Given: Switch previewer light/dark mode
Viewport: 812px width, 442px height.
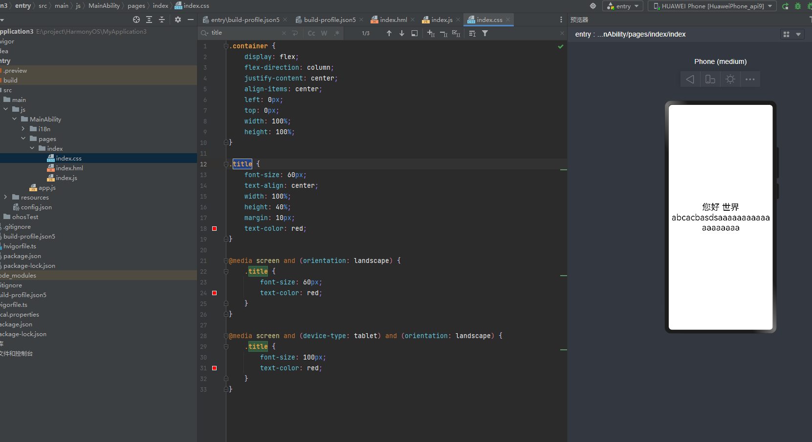Looking at the screenshot, I should pyautogui.click(x=730, y=79).
